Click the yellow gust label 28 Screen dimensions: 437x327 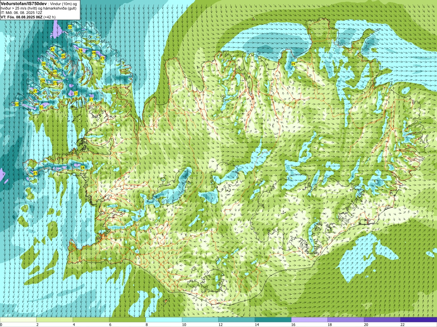click(83, 168)
